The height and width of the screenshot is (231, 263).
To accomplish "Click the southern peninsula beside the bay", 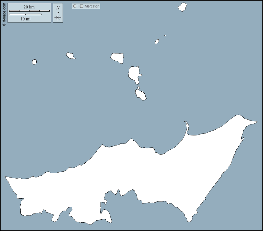I will click(106, 216).
